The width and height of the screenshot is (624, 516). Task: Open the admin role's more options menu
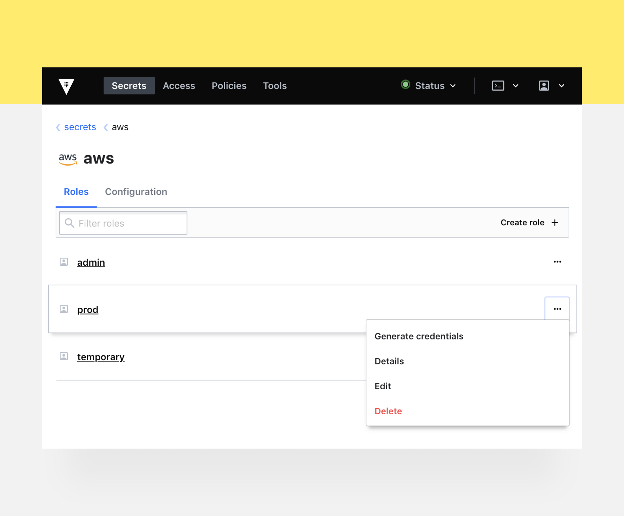pos(557,262)
